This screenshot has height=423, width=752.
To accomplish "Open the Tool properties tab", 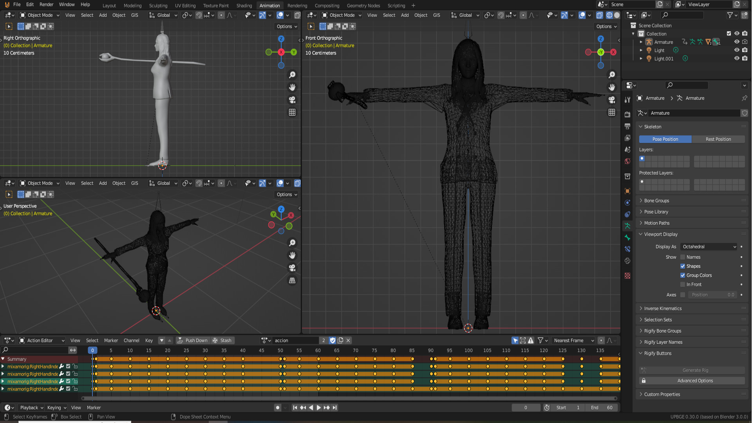I will point(627,100).
